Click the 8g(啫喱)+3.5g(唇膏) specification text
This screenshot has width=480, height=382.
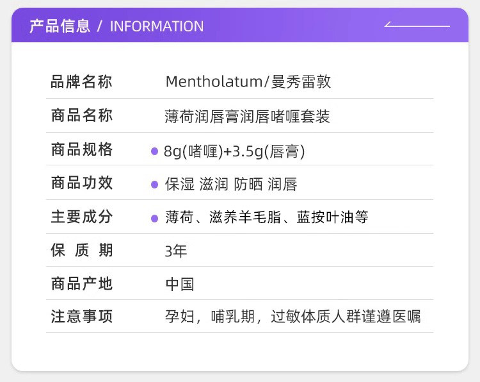(234, 151)
